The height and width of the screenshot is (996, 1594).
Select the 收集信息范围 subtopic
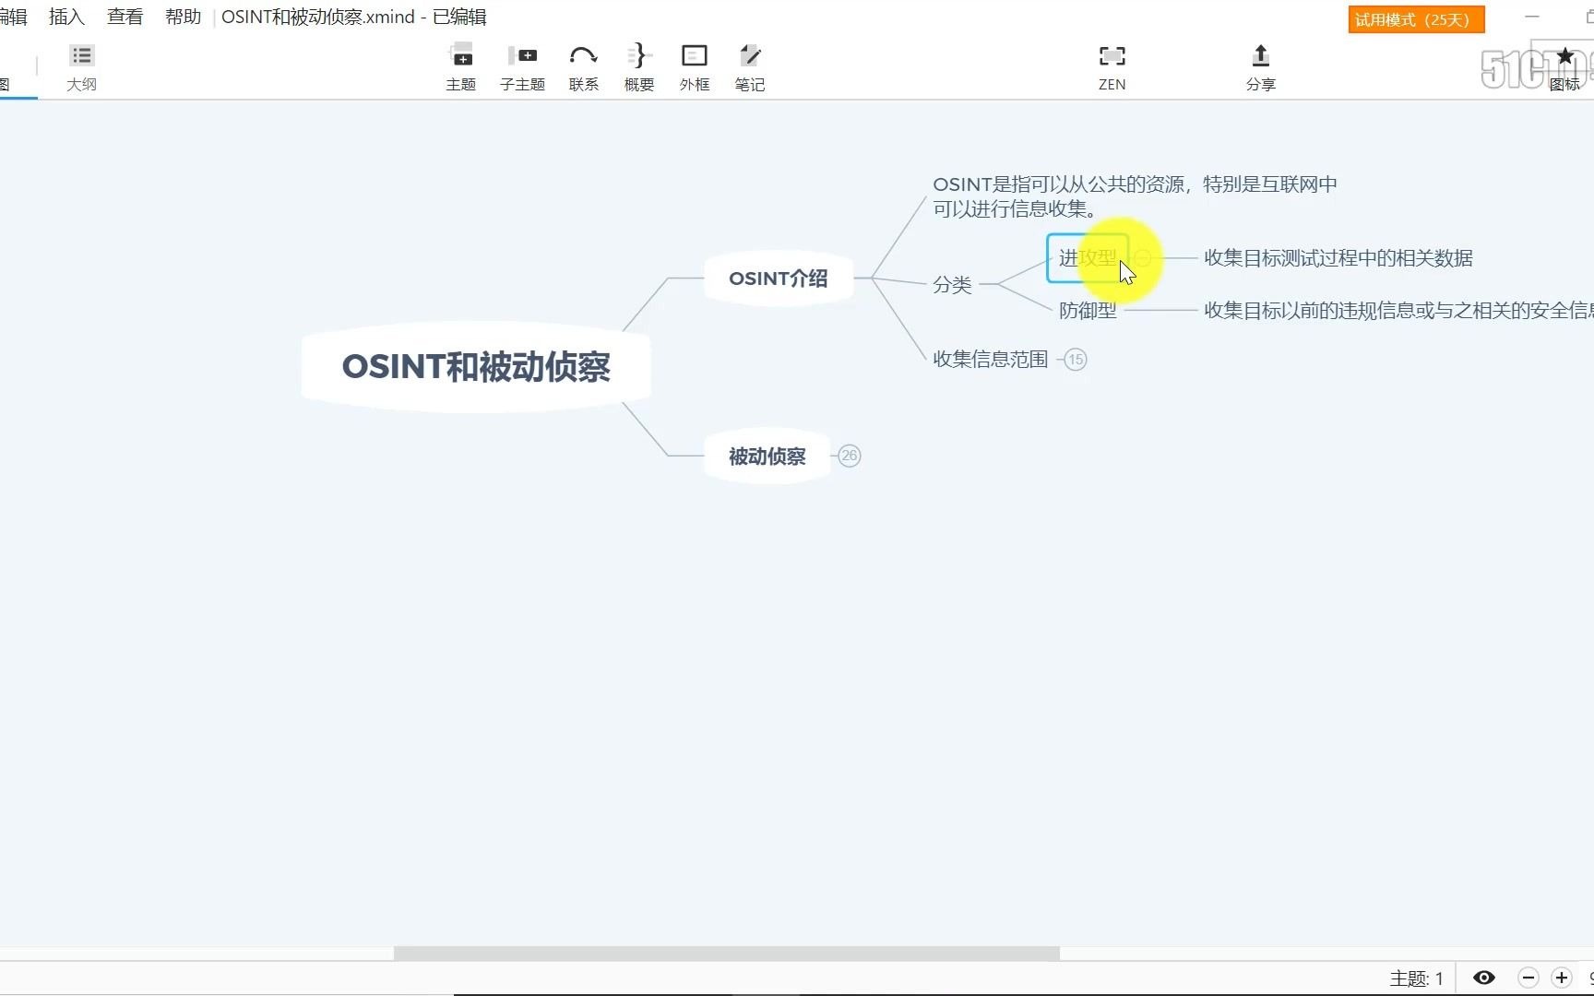tap(990, 360)
